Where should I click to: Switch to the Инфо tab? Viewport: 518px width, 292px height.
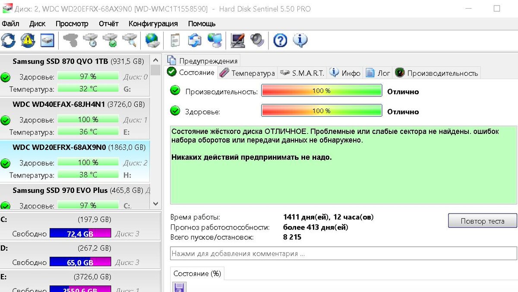click(345, 73)
